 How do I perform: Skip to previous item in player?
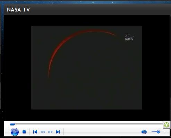tap(35, 132)
